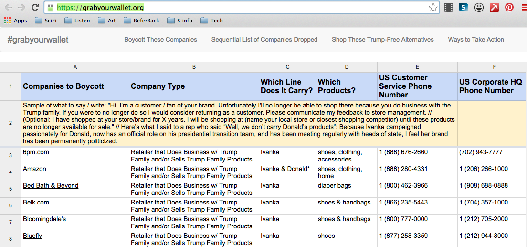Select row 1 header
Viewport: 527px width, 247px height.
[11, 86]
